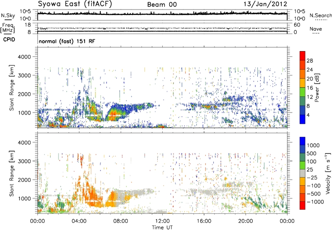Click the red segment of the power colorbar
The height and width of the screenshot is (230, 332).
303,56
